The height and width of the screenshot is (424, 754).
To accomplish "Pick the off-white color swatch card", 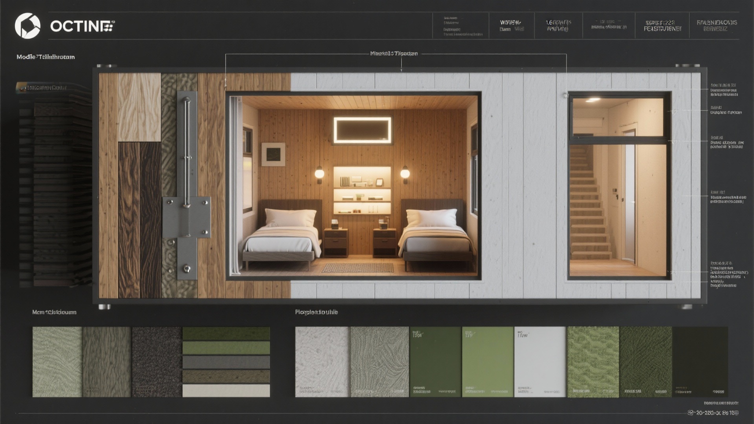I will [540, 361].
